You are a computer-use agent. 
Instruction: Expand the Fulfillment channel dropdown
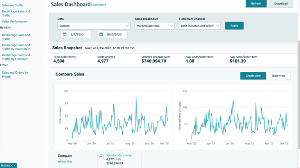click(199, 26)
